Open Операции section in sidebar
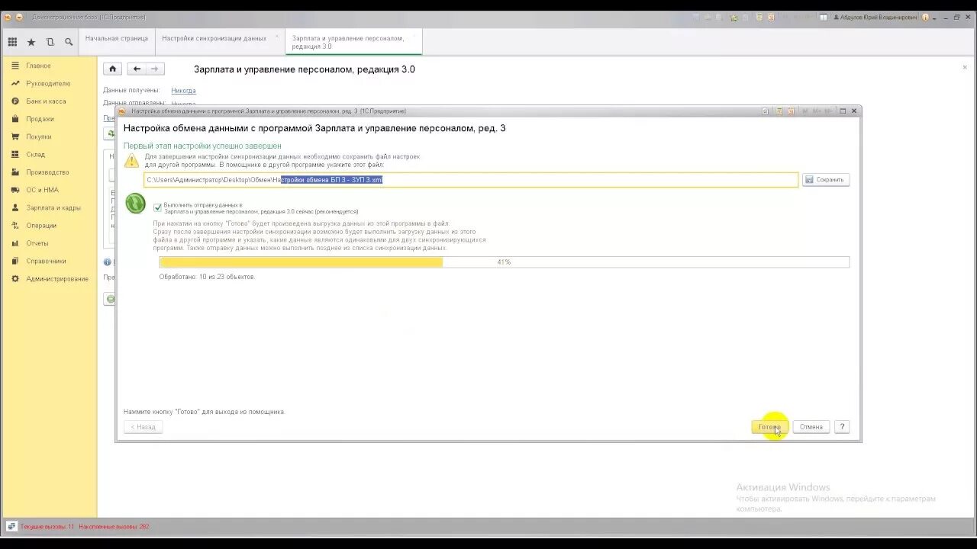 click(41, 225)
